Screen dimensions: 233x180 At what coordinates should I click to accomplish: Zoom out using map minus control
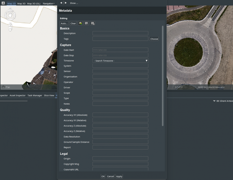10,29
